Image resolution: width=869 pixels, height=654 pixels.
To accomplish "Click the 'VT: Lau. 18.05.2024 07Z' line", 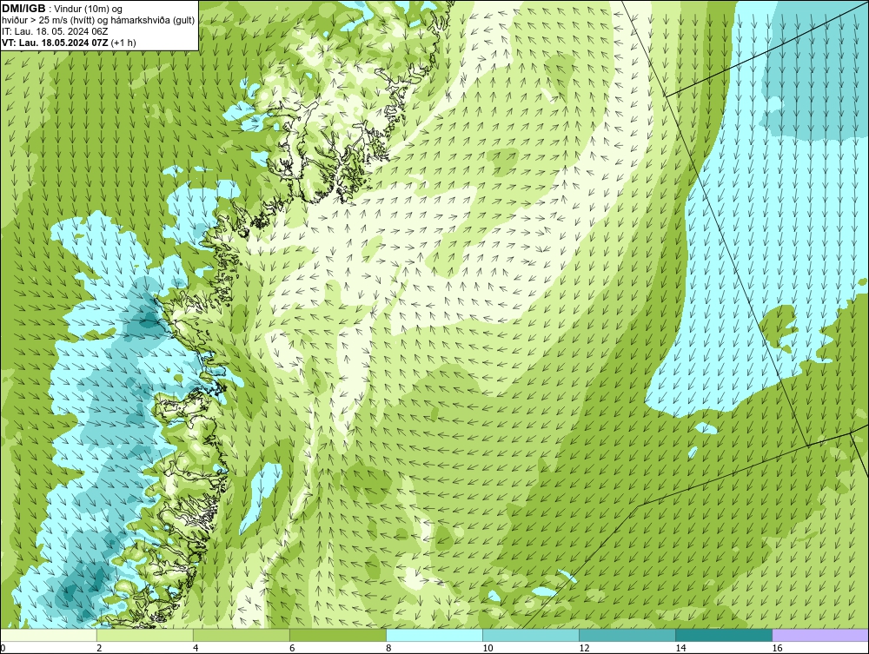I will pos(69,42).
